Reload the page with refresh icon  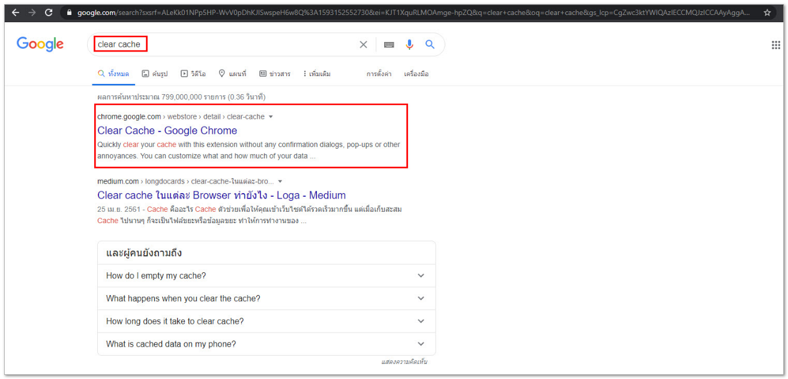49,12
